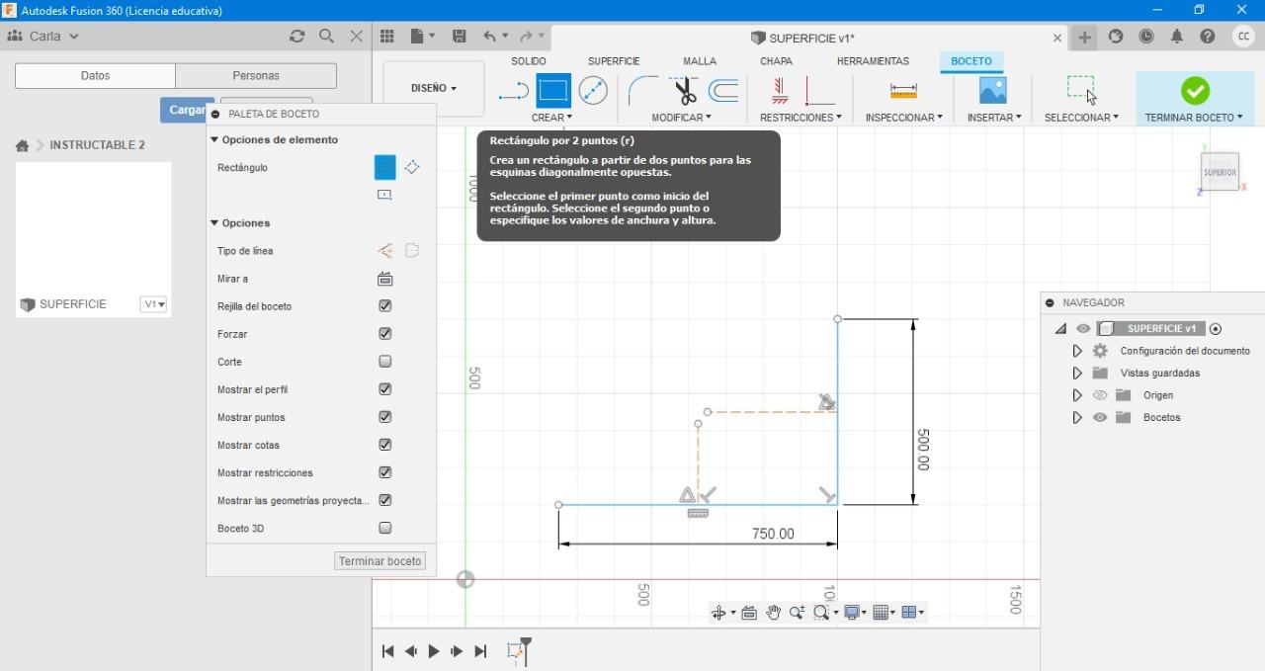The width and height of the screenshot is (1265, 671).
Task: Switch to the SUPERFICIE toolbar tab
Action: point(614,61)
